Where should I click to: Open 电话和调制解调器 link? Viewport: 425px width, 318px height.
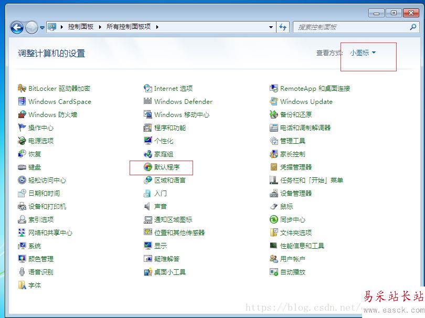[x=305, y=128]
